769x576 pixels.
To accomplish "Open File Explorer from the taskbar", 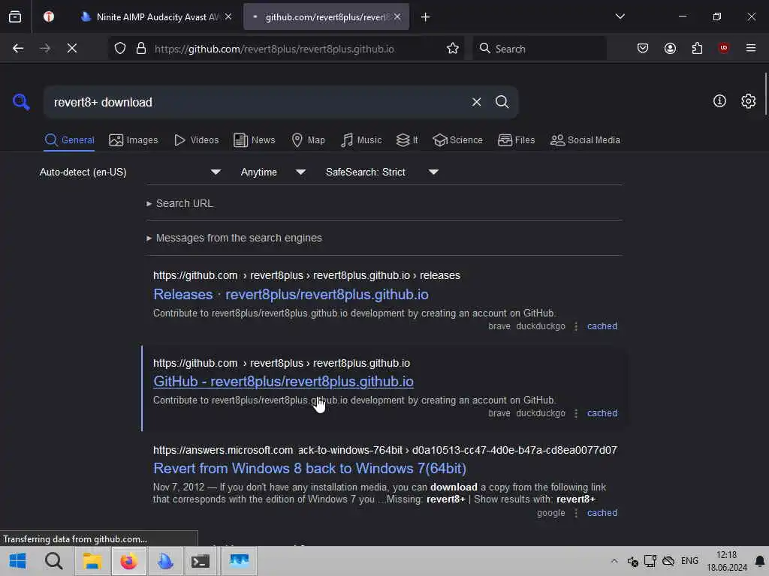I will 92,561.
